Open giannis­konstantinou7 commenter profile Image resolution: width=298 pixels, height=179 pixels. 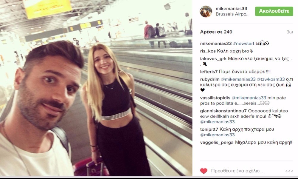click(223, 111)
